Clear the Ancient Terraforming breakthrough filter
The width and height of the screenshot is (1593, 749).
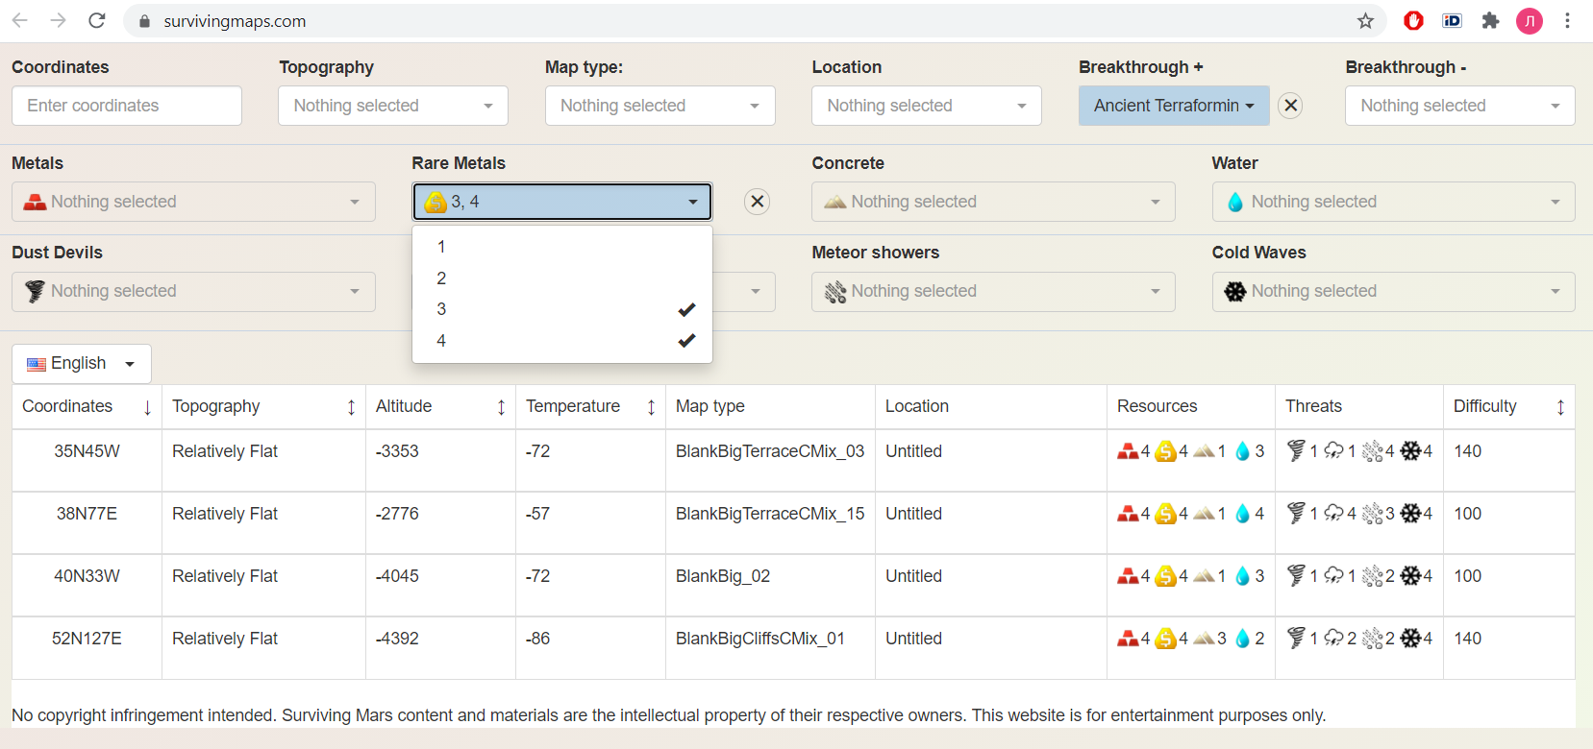click(x=1290, y=106)
